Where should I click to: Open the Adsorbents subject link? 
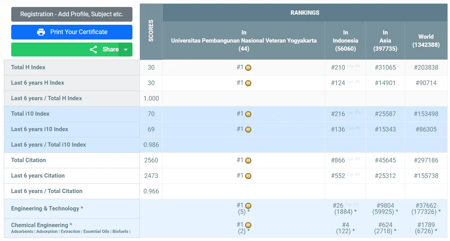click(x=22, y=231)
